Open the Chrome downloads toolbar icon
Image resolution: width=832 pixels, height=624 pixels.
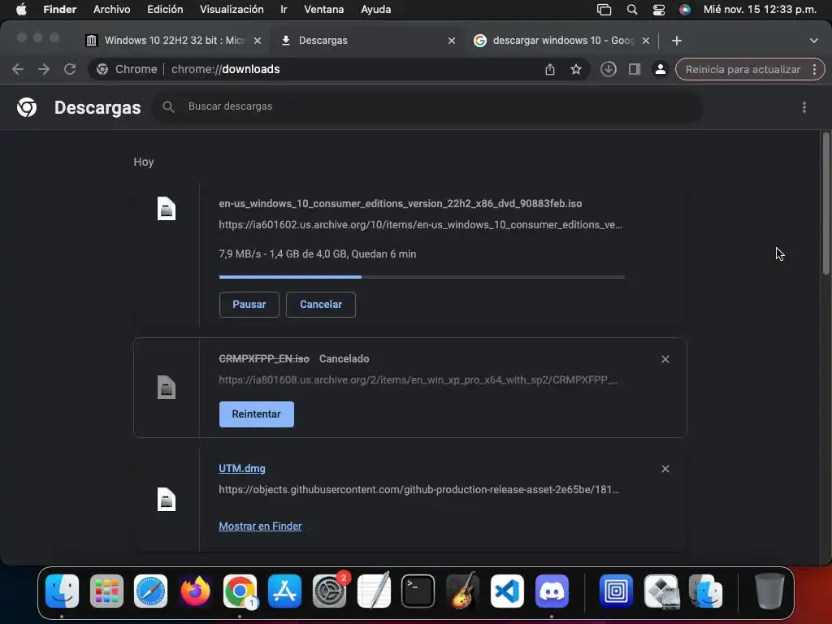608,69
